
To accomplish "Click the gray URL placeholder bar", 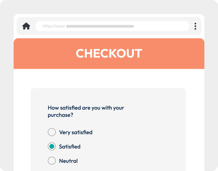I will (100, 26).
